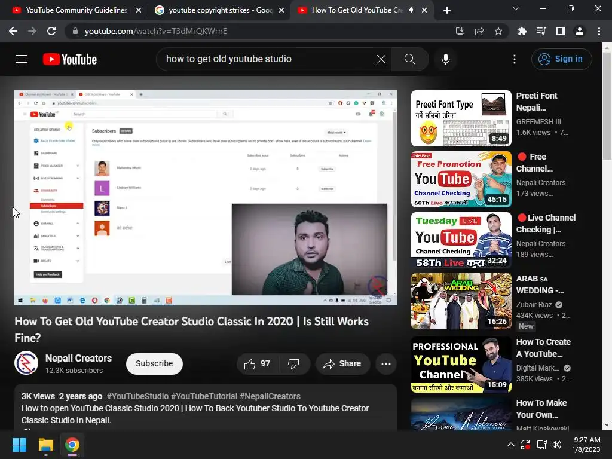The width and height of the screenshot is (612, 459).
Task: Like the video with thumbs up
Action: point(257,364)
